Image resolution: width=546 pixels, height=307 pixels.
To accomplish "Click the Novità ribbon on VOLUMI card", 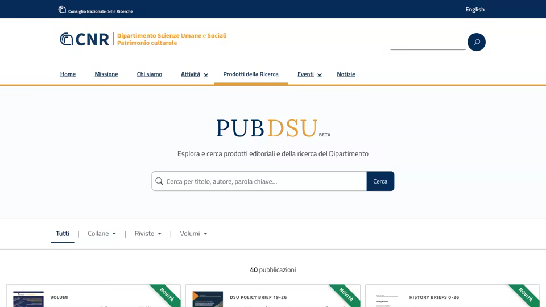I will click(x=167, y=294).
